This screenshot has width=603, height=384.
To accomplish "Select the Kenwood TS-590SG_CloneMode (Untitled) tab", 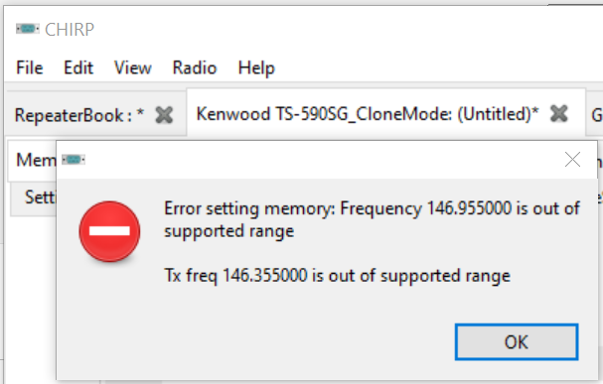I will pyautogui.click(x=368, y=114).
